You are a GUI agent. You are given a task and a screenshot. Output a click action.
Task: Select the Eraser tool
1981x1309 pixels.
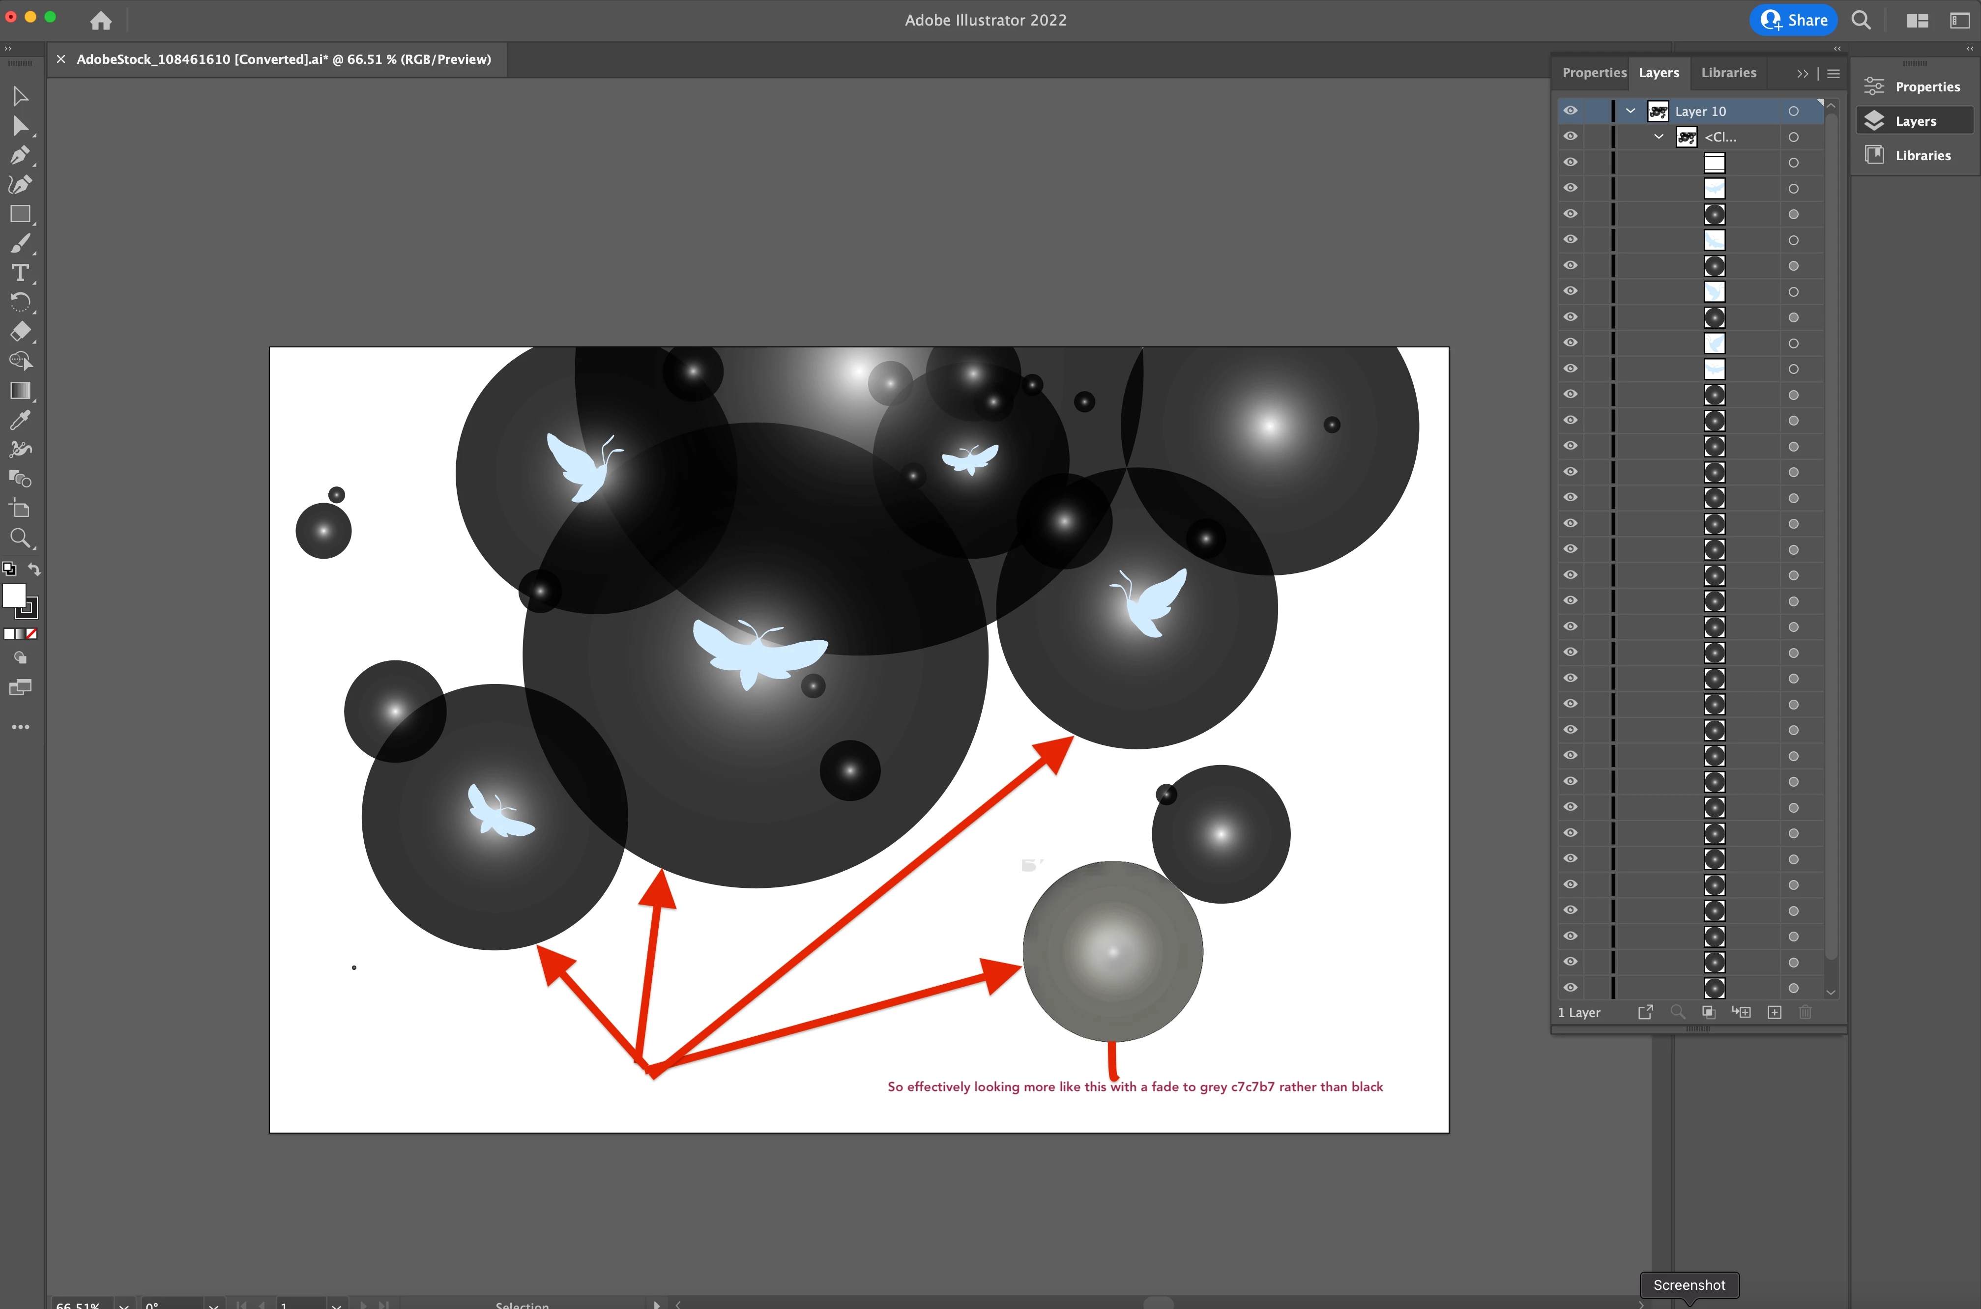20,331
